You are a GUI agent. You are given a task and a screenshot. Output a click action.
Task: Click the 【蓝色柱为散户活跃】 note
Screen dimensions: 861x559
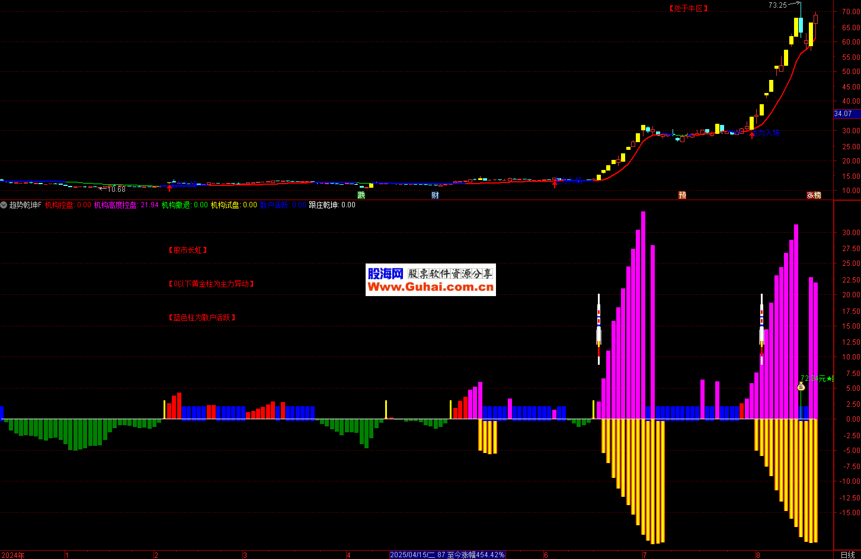202,317
